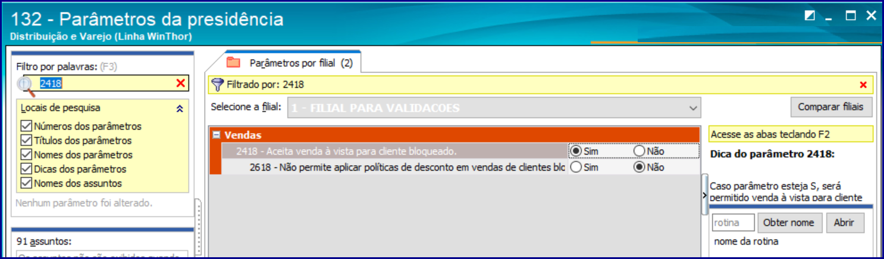Screen dimensions: 884x259
Task: Select Sim for parameter 2418
Action: 576,151
